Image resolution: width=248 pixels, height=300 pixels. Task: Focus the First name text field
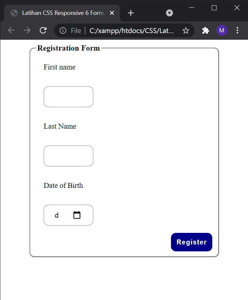click(x=68, y=97)
